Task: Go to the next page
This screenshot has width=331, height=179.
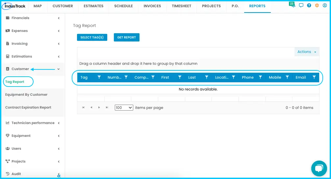Action: [99, 108]
